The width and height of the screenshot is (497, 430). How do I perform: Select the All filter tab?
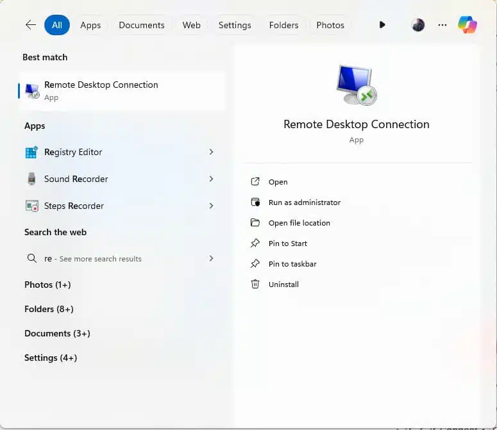point(57,25)
